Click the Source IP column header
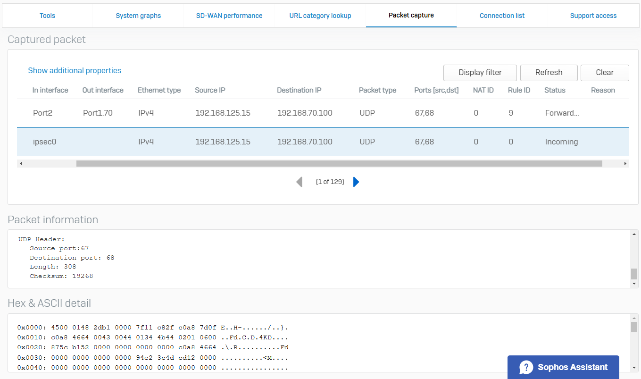Image resolution: width=641 pixels, height=379 pixels. [x=210, y=90]
